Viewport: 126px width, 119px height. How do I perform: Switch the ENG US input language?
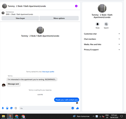coord(107,116)
